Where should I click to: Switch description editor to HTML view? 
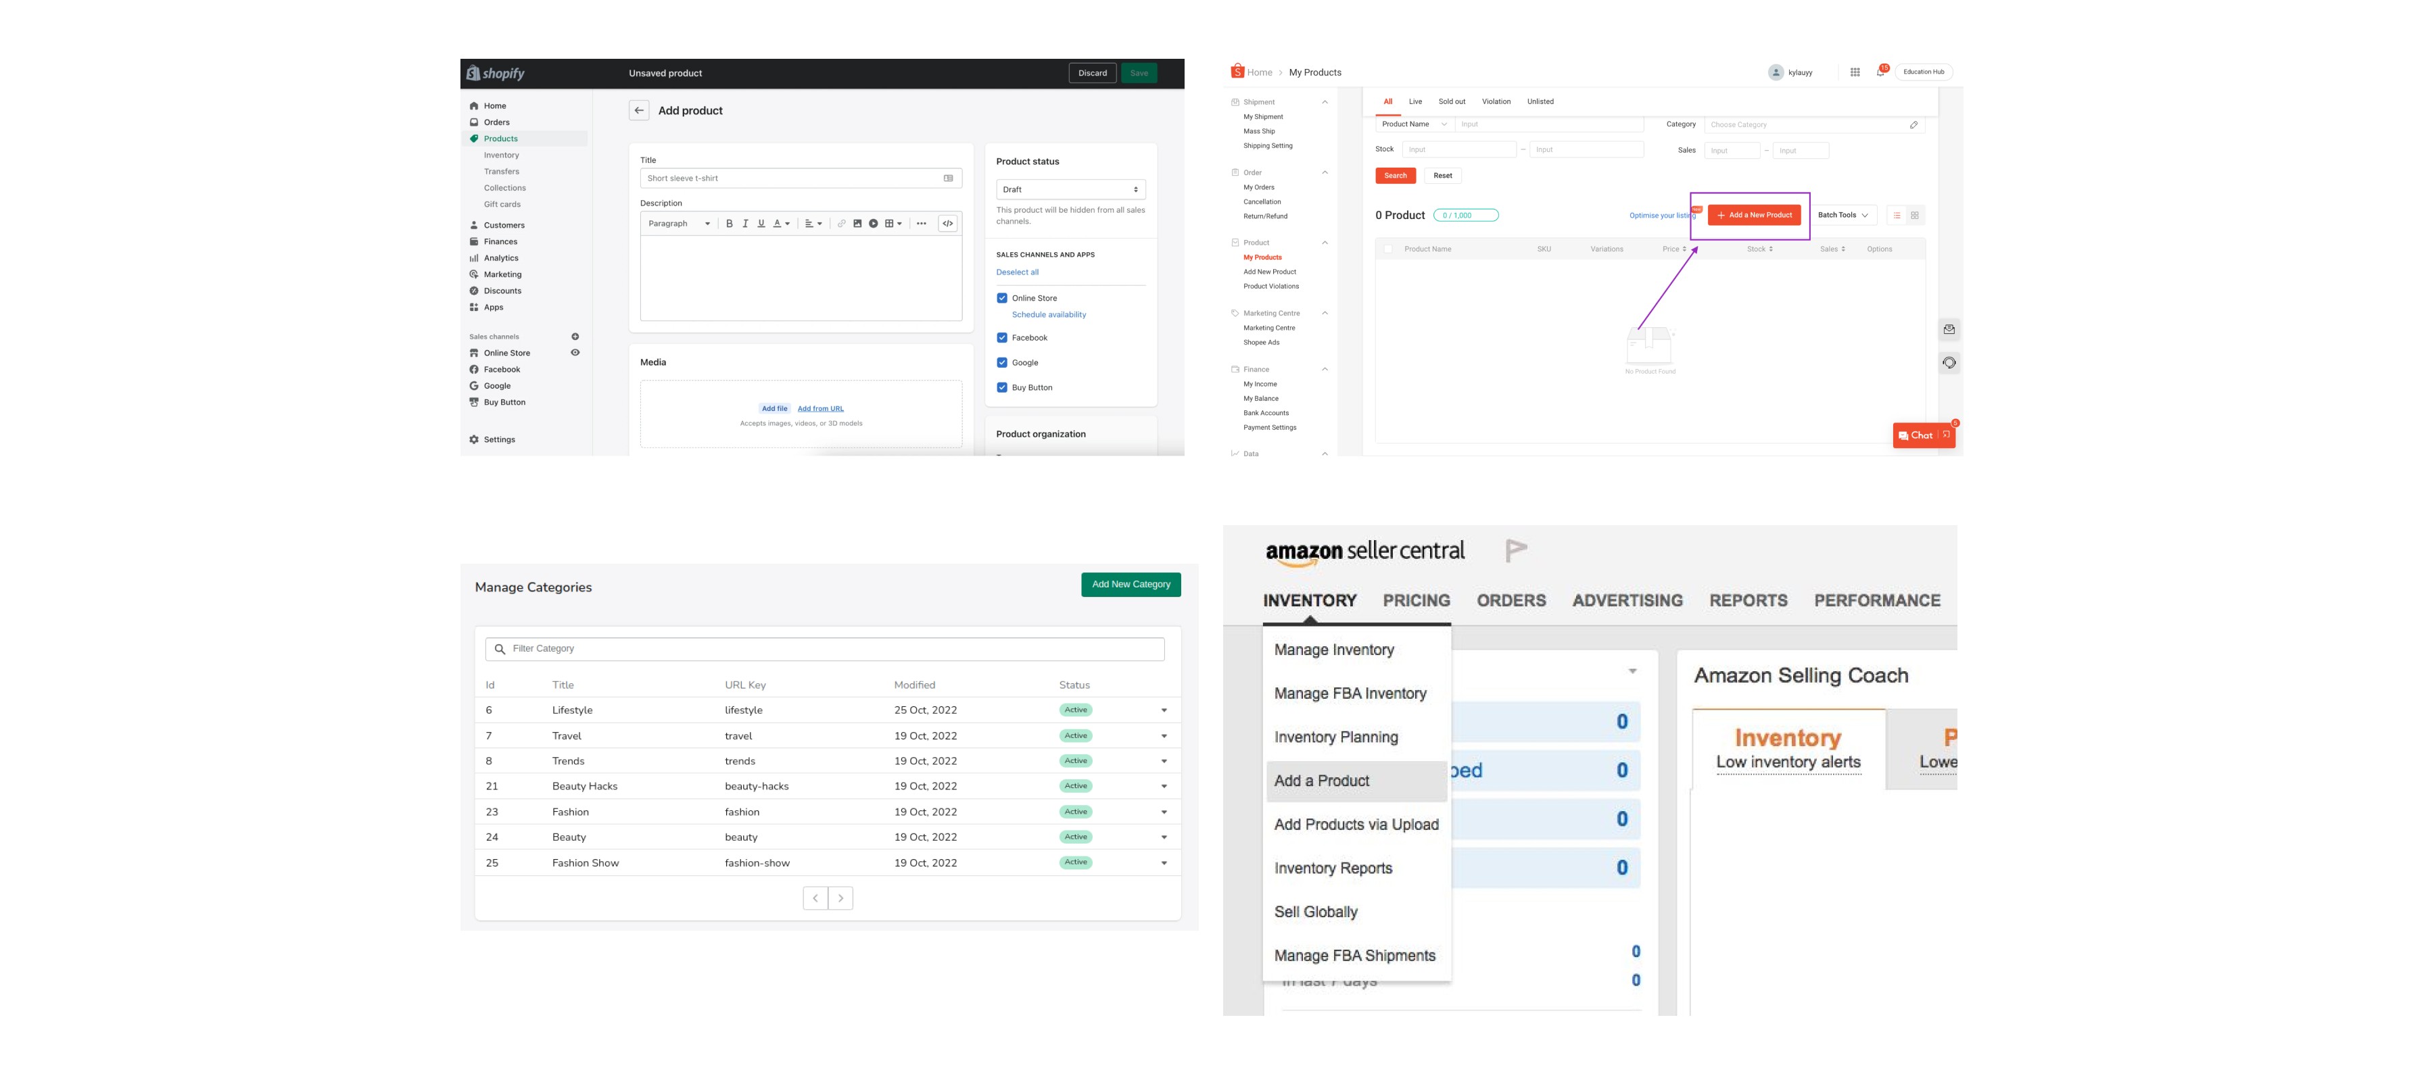coord(949,224)
